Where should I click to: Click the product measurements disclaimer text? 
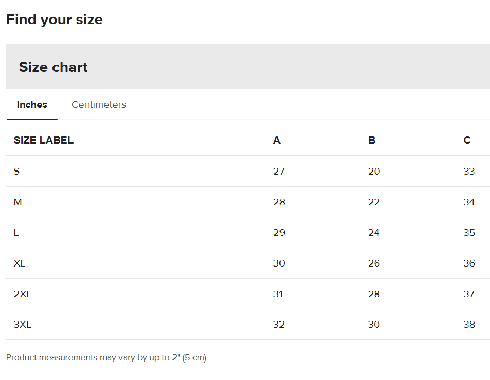(107, 358)
